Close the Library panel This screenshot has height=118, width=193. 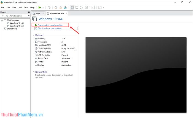pos(29,12)
